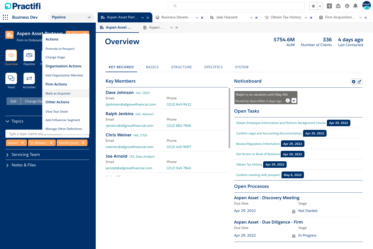Screen dimensions: 373x249
Task: Open the Obtain Tax History task link
Action: point(249,164)
